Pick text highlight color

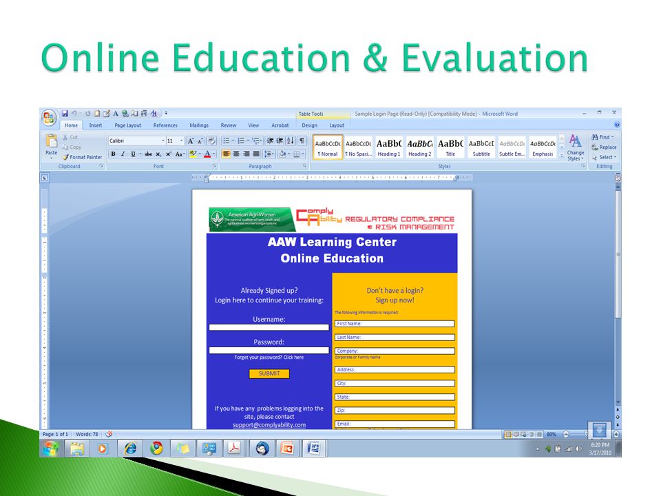coord(193,154)
